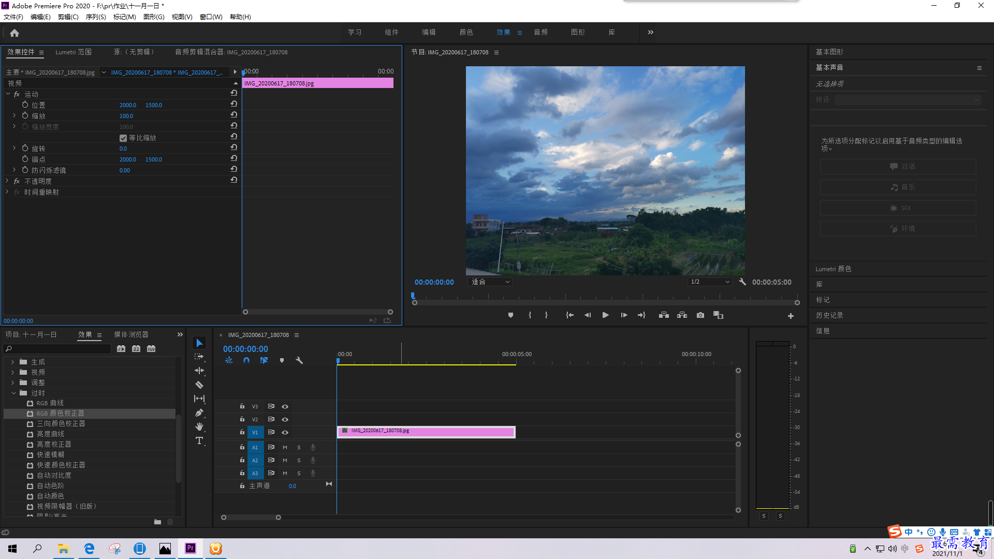Open playback resolution 1/2 dropdown

pos(710,282)
